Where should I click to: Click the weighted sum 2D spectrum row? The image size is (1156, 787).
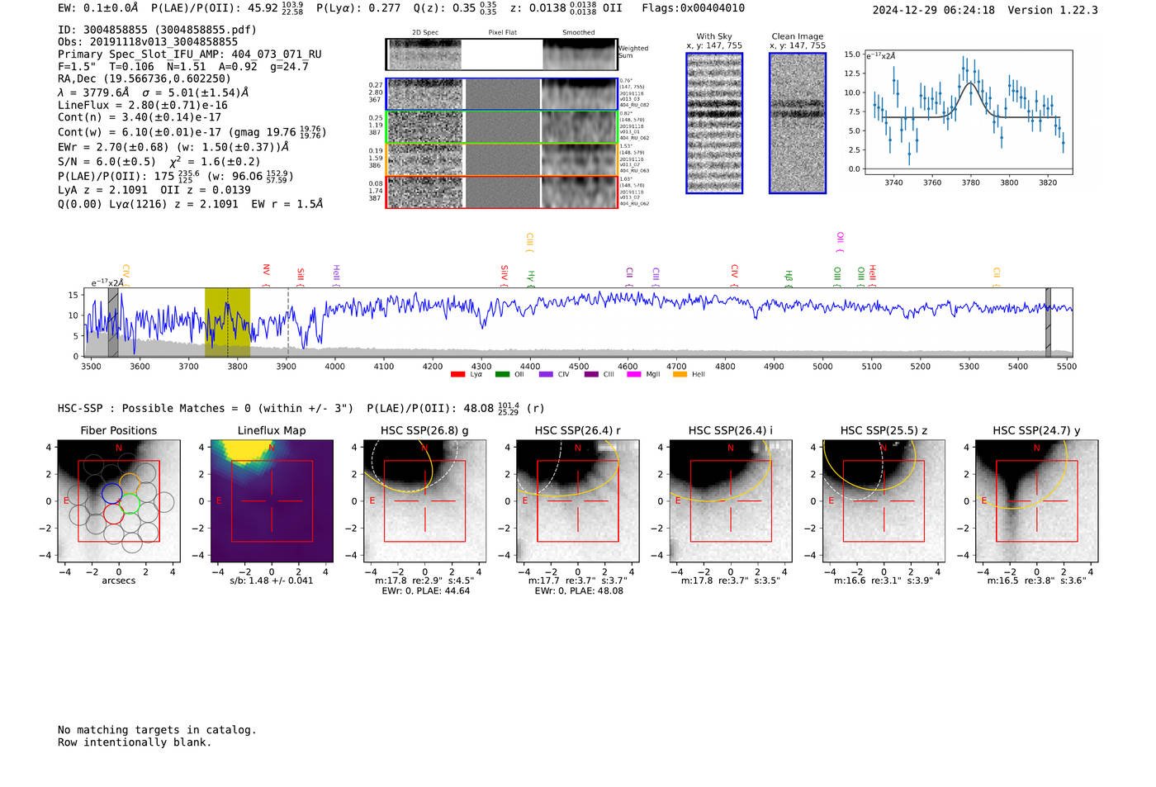501,55
